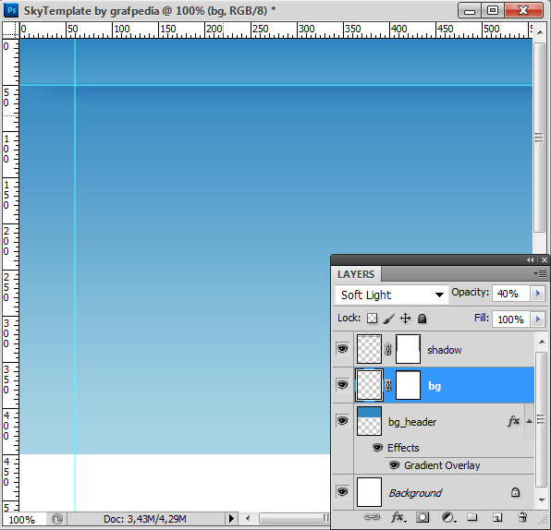Open the add layer style fx button
The image size is (551, 530).
click(398, 517)
